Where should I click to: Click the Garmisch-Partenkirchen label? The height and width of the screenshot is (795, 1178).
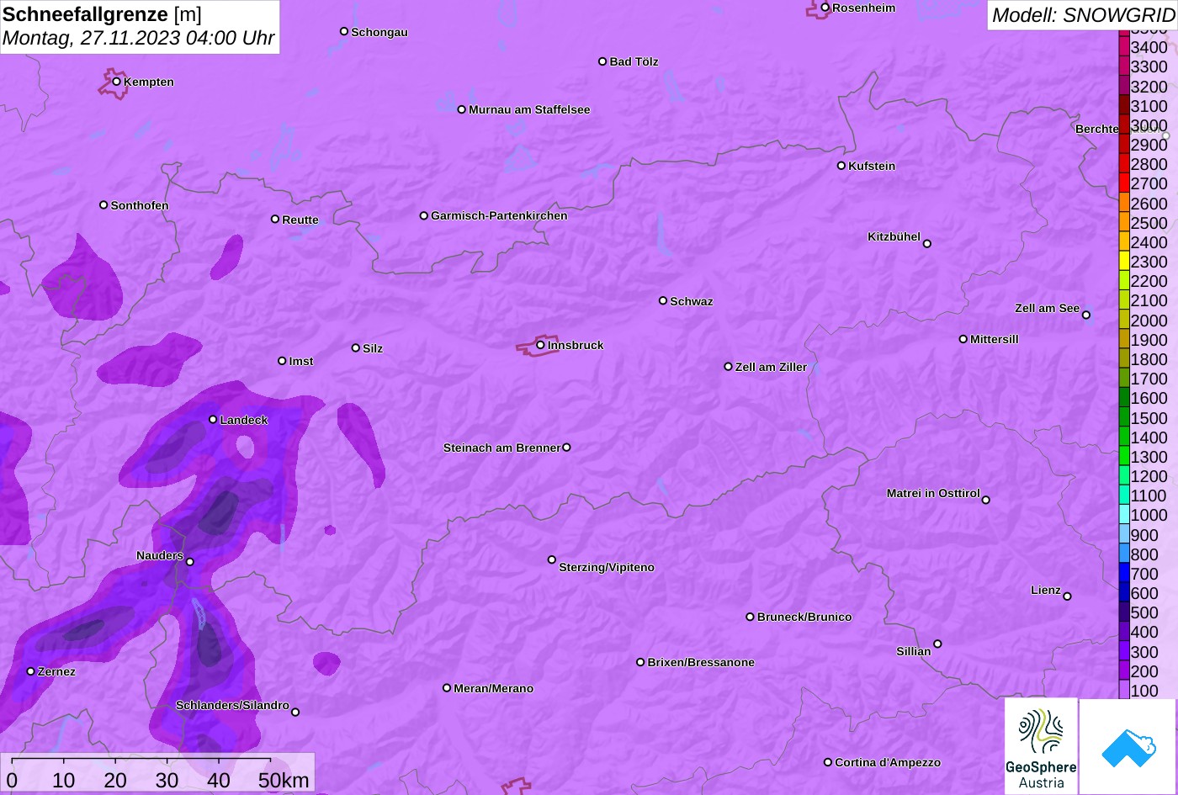click(499, 216)
